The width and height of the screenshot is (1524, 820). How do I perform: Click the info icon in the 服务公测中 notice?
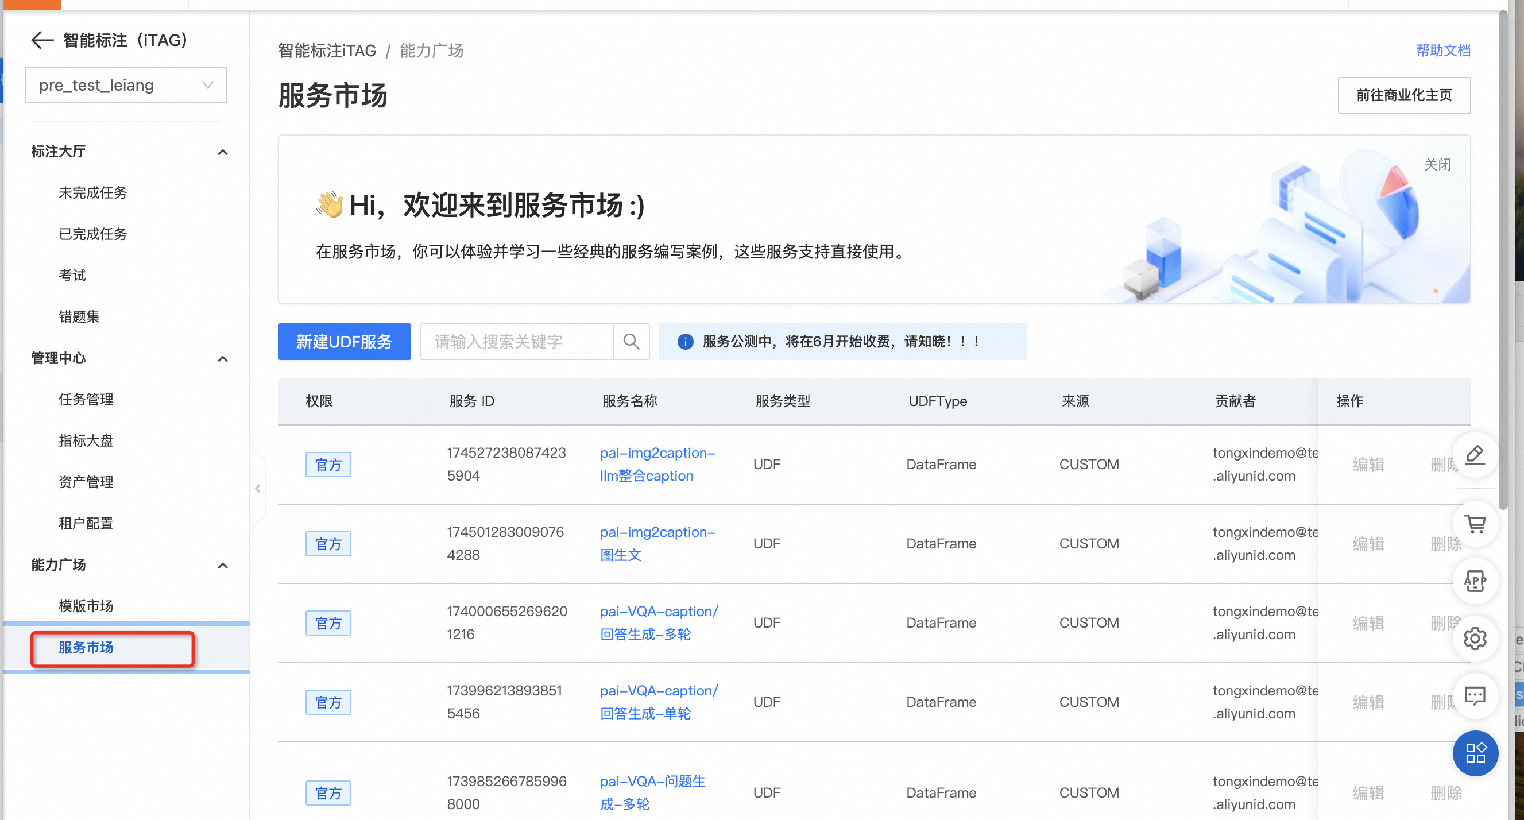(x=685, y=341)
